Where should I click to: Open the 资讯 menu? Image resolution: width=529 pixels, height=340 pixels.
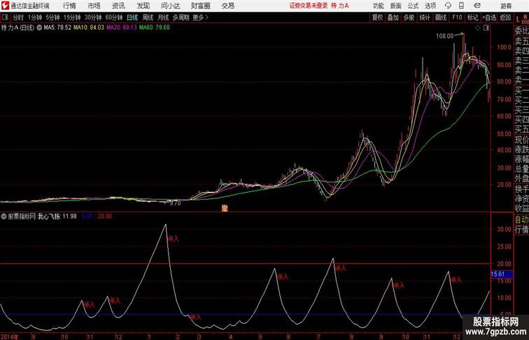click(x=118, y=6)
